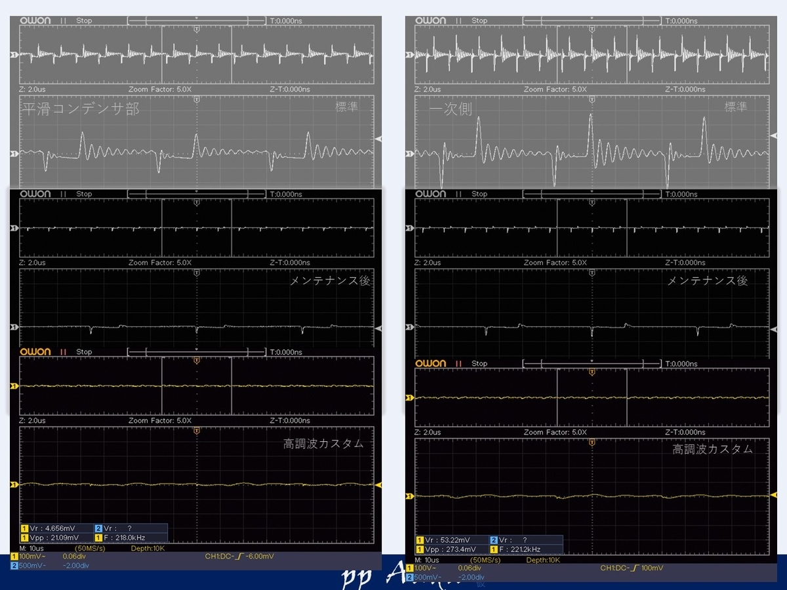Click the blue channel 2 badge beside Vr : ? under 218.0kHz
Viewport: 787px width, 590px height.
point(98,528)
